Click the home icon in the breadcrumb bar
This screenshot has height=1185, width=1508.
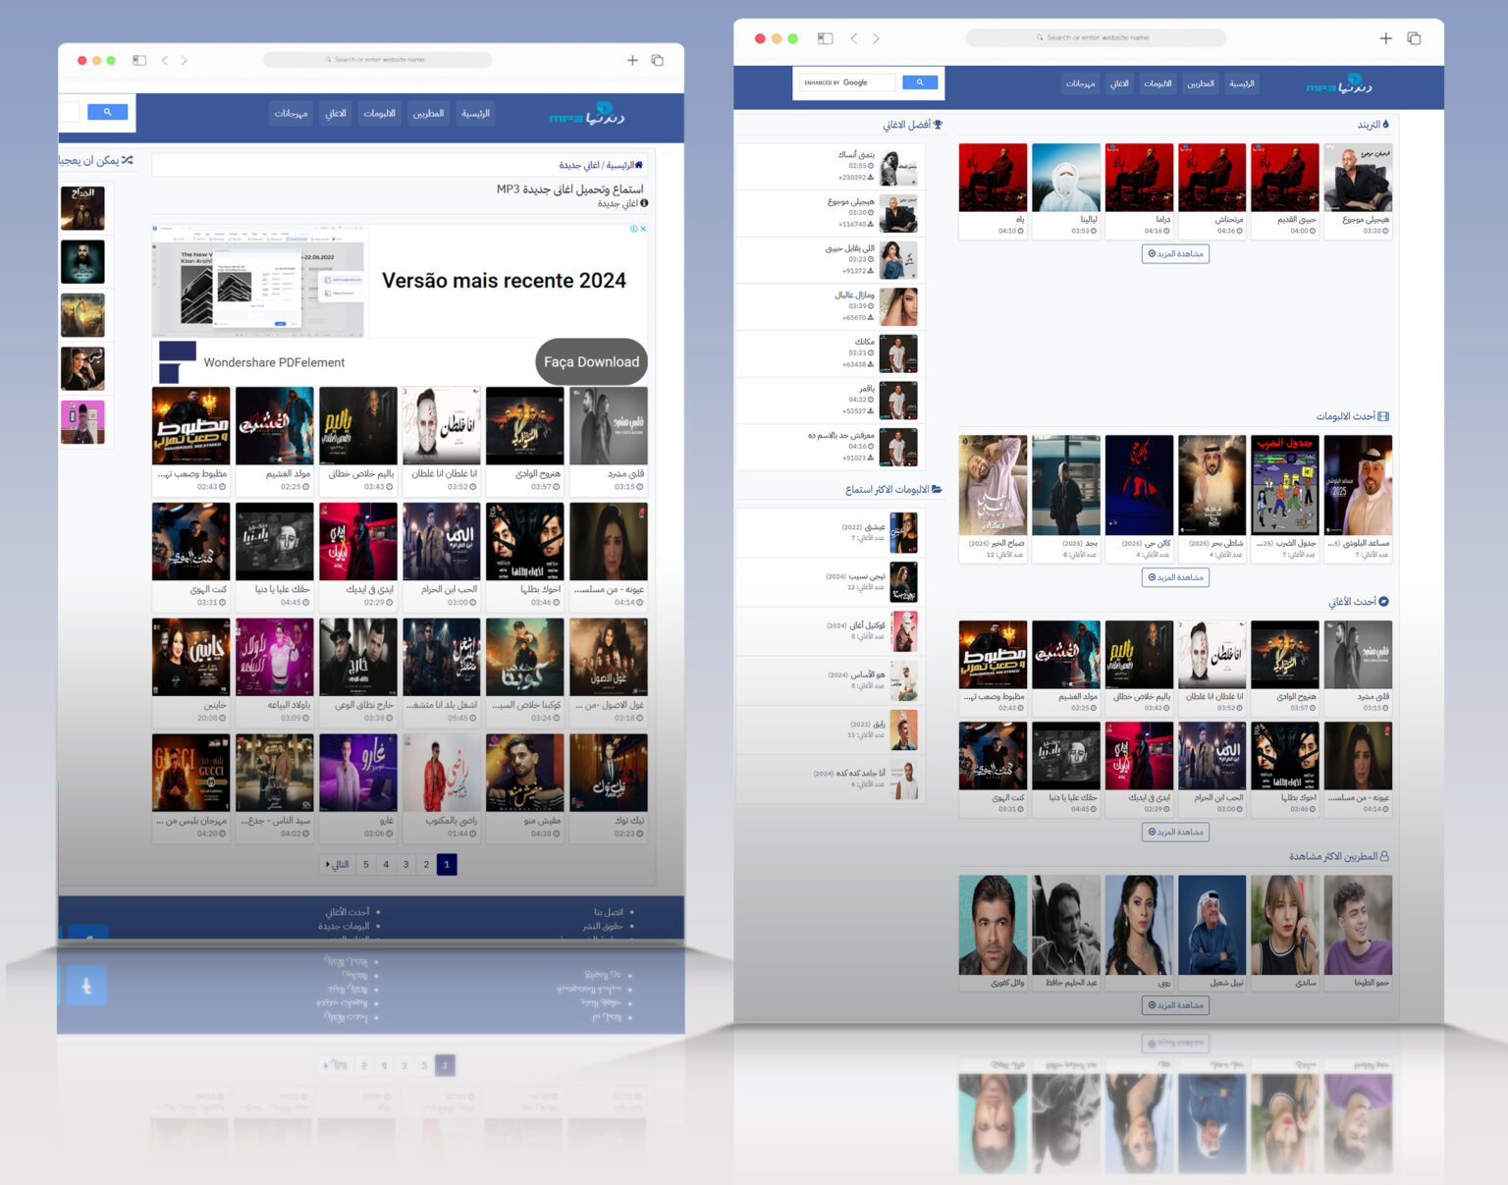click(x=638, y=165)
